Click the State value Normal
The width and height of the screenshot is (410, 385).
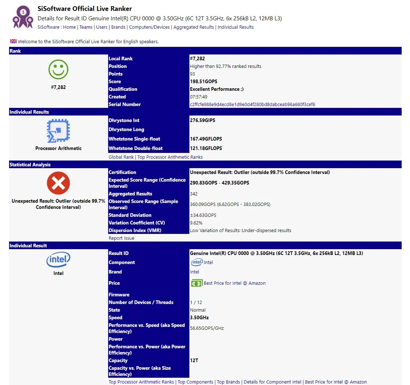point(198,310)
